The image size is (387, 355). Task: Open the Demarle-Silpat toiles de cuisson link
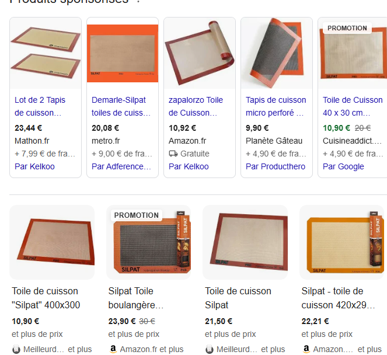pyautogui.click(x=121, y=106)
